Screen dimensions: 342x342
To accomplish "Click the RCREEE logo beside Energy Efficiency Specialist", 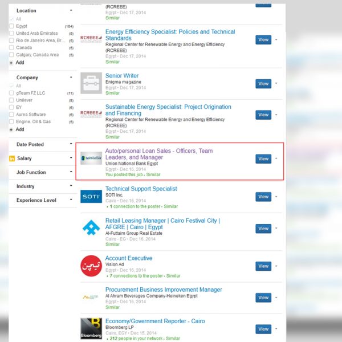I will point(91,39).
